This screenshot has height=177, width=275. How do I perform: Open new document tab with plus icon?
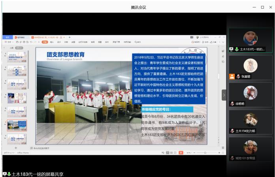click(70, 37)
